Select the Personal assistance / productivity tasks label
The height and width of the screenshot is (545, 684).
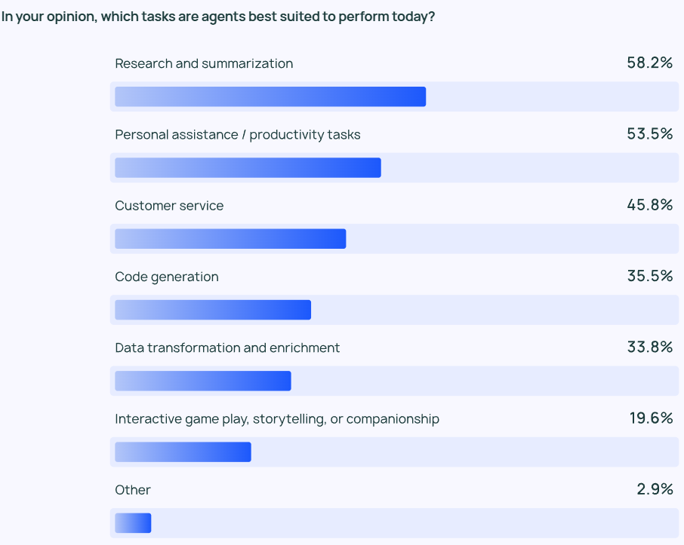click(x=238, y=135)
